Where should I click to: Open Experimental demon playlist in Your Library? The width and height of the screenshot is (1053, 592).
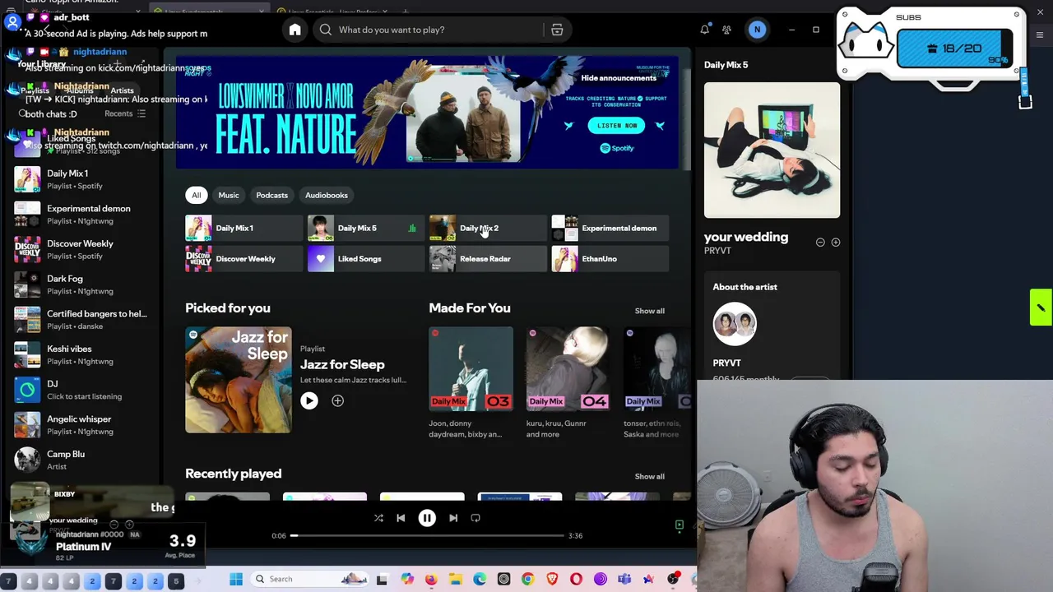tap(82, 215)
